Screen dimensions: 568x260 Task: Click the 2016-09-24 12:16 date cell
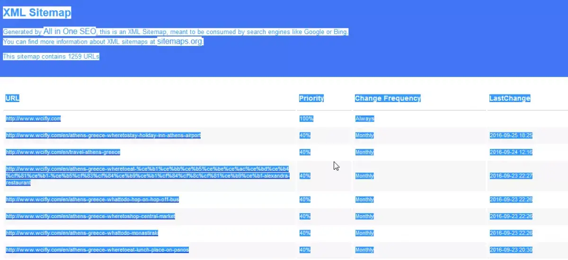(x=511, y=152)
